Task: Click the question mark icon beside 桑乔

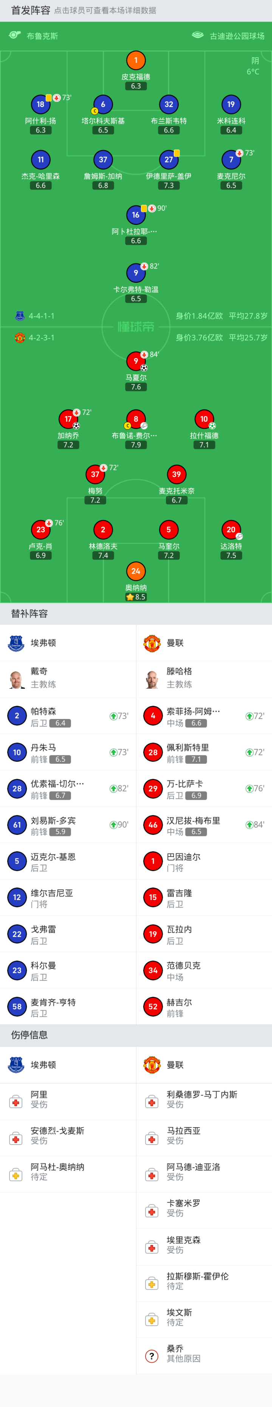Action: pyautogui.click(x=151, y=1356)
